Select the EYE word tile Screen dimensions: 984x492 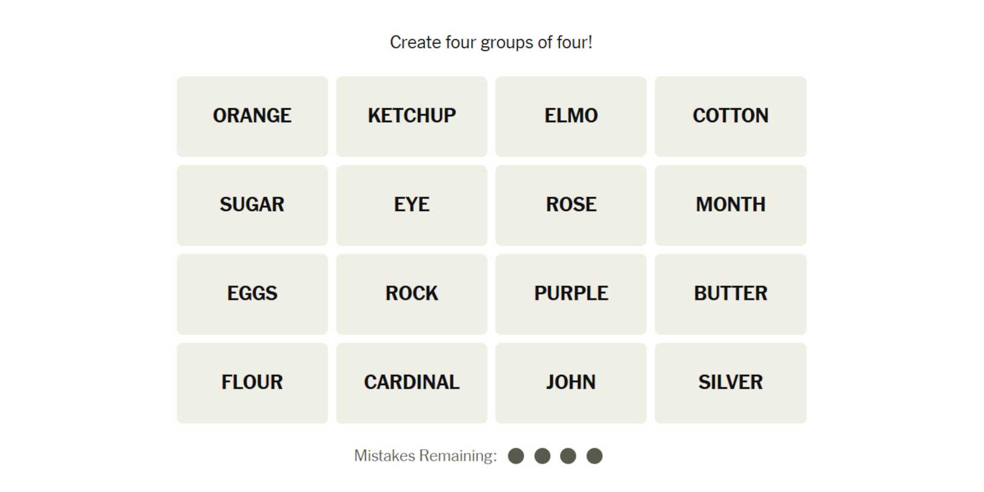411,205
